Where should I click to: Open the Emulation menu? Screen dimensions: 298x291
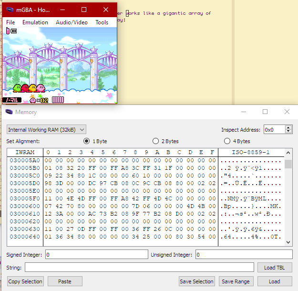point(35,22)
